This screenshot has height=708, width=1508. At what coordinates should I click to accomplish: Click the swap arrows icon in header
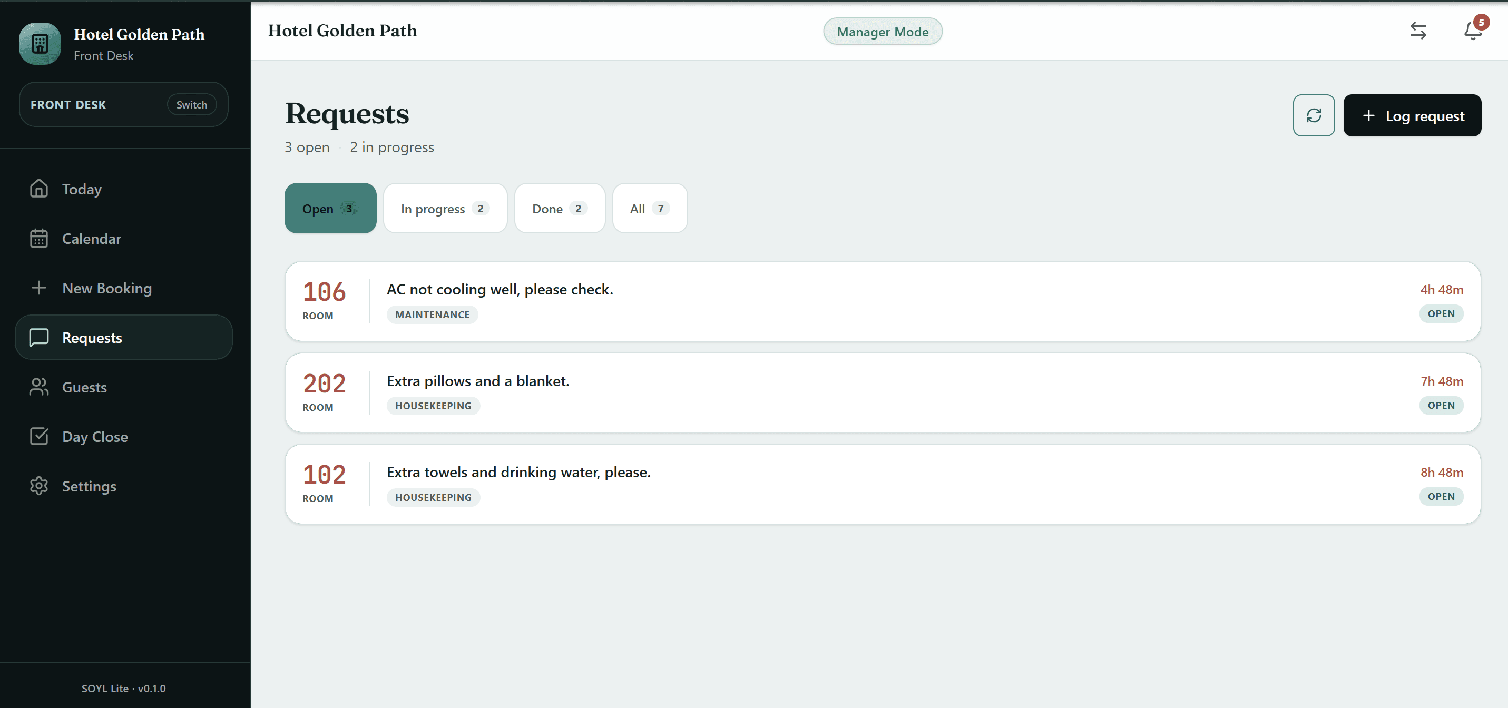pos(1418,31)
